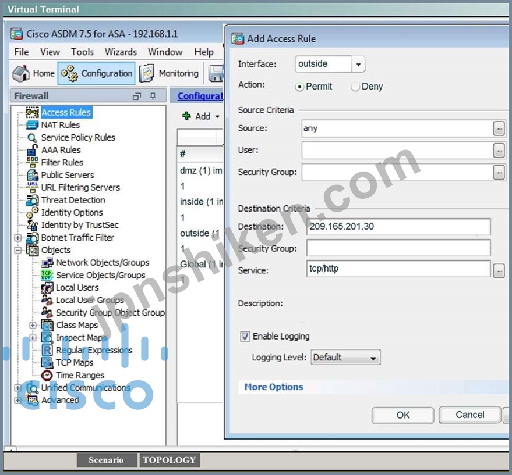
Task: Click the destination Security Group field
Action: 398,248
